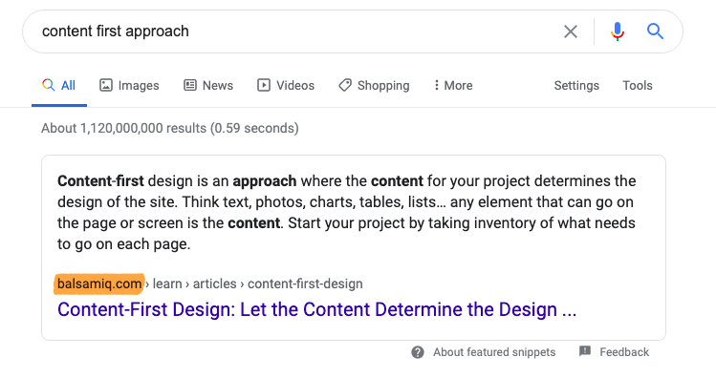The width and height of the screenshot is (716, 378).
Task: Go to the News tab
Action: (208, 85)
